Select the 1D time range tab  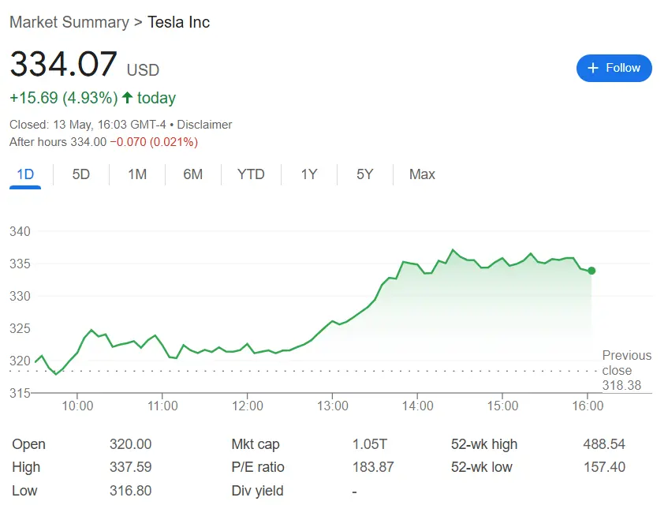click(25, 174)
